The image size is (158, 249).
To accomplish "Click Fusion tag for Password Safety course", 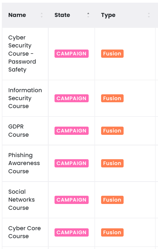I will 112,54.
